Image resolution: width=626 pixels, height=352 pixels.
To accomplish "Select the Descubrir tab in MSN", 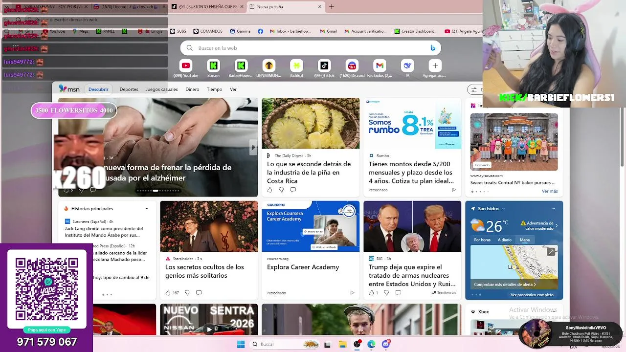I will tap(98, 89).
